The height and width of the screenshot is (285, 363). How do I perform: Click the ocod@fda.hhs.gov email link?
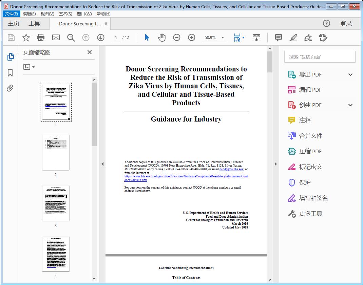coord(231,169)
